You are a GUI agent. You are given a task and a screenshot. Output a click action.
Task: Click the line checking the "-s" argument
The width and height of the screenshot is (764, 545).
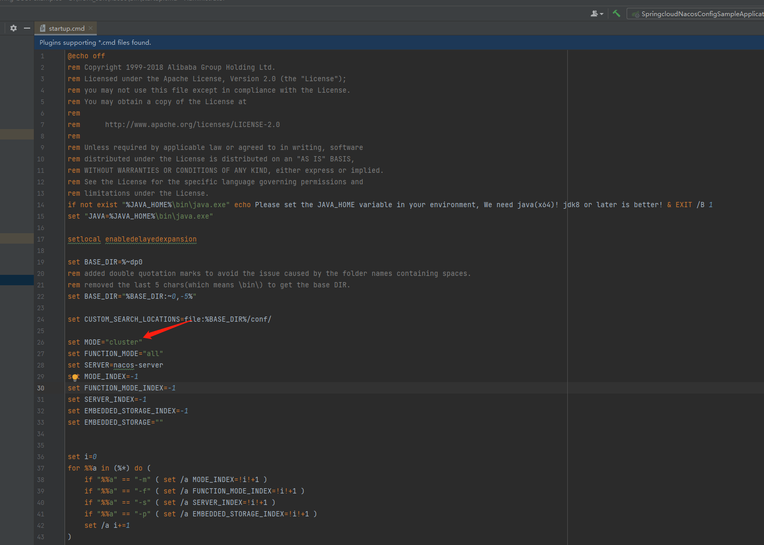point(180,503)
